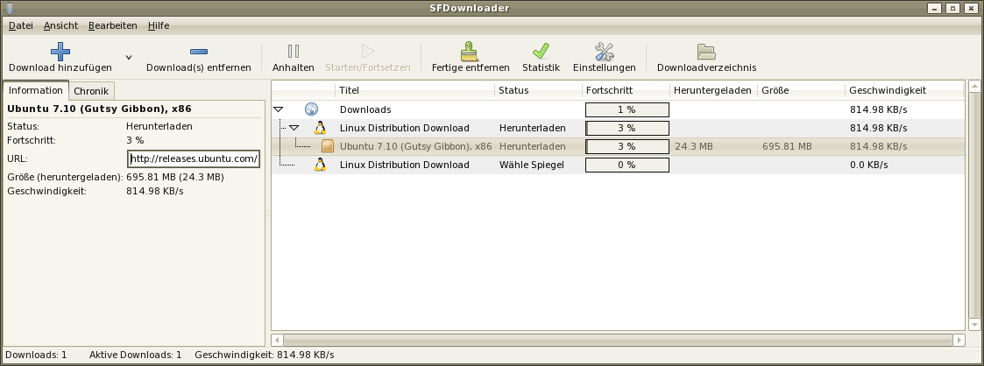Click the Wähle Spiegel status cell
This screenshot has height=366, width=984.
tap(532, 165)
